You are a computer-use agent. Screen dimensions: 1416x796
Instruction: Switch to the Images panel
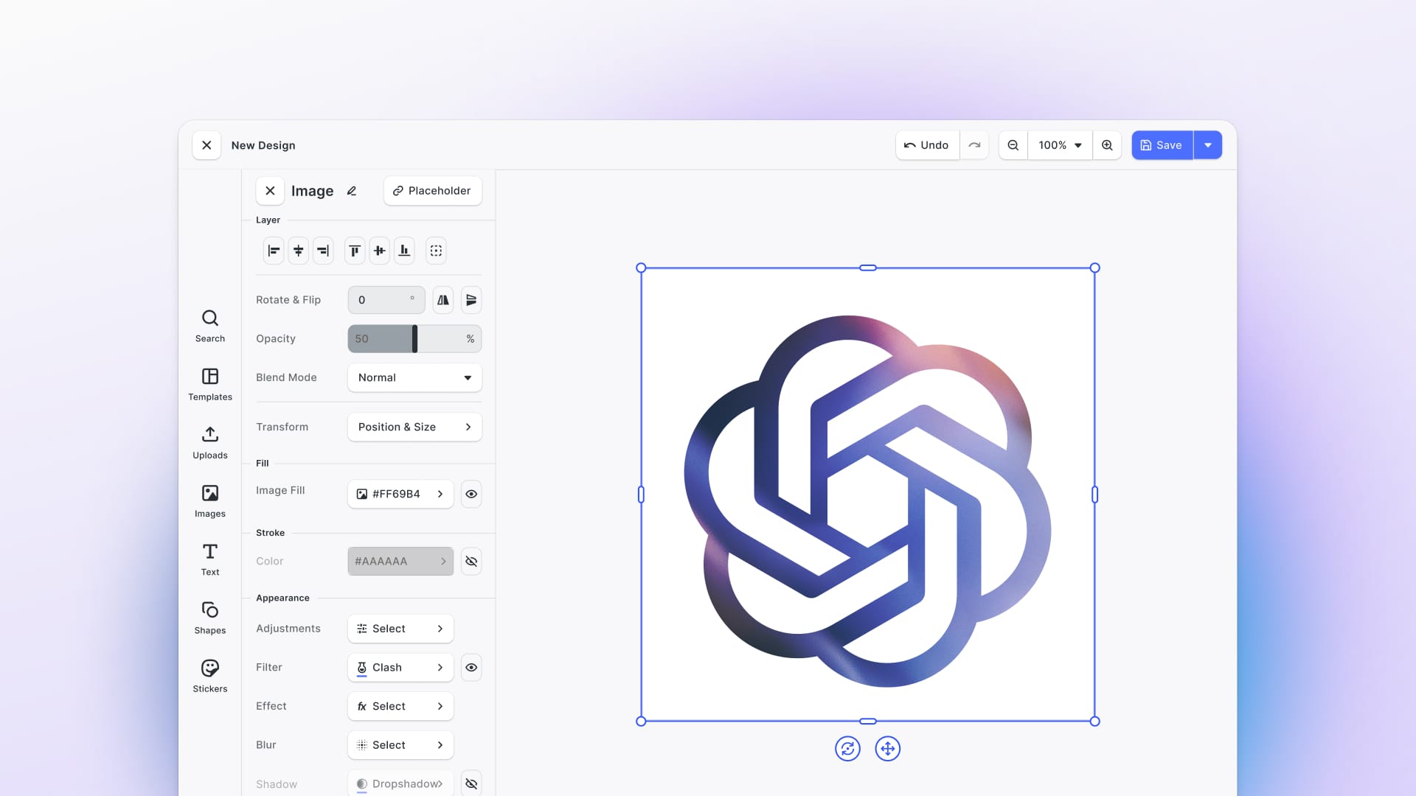[x=209, y=500]
